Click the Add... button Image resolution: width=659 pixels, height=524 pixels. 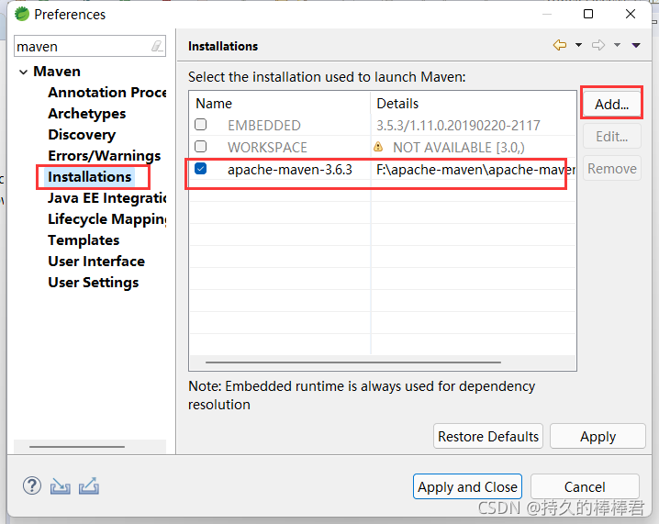pyautogui.click(x=612, y=104)
